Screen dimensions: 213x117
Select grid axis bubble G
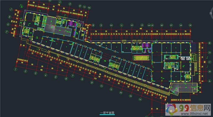click(x=8, y=24)
